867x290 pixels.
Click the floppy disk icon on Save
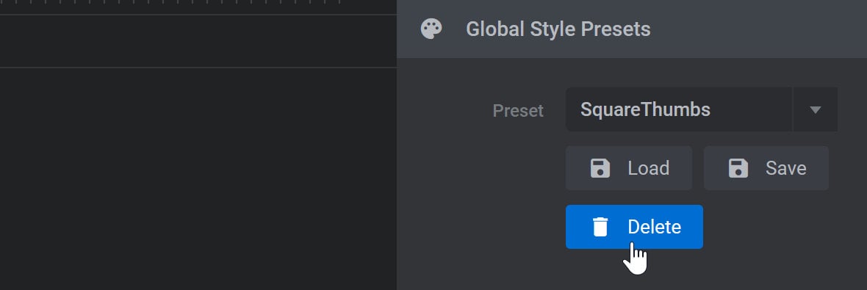point(738,168)
